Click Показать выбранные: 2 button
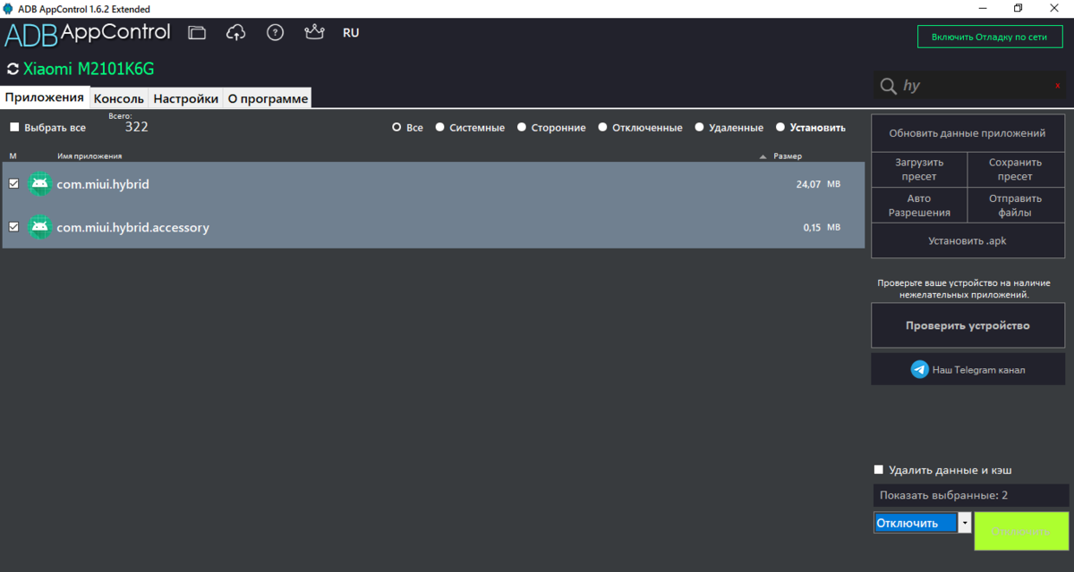Screen dimensions: 1074x572 click(x=971, y=495)
